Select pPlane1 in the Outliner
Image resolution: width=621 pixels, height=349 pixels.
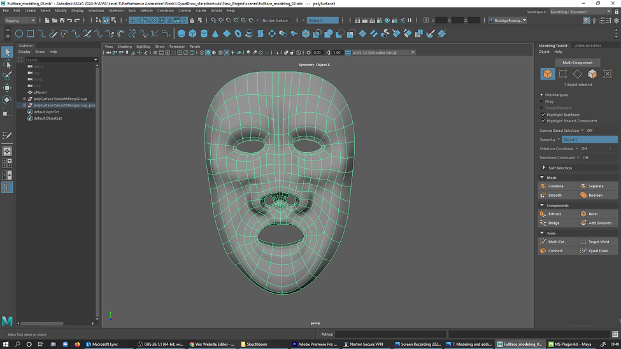pos(40,92)
